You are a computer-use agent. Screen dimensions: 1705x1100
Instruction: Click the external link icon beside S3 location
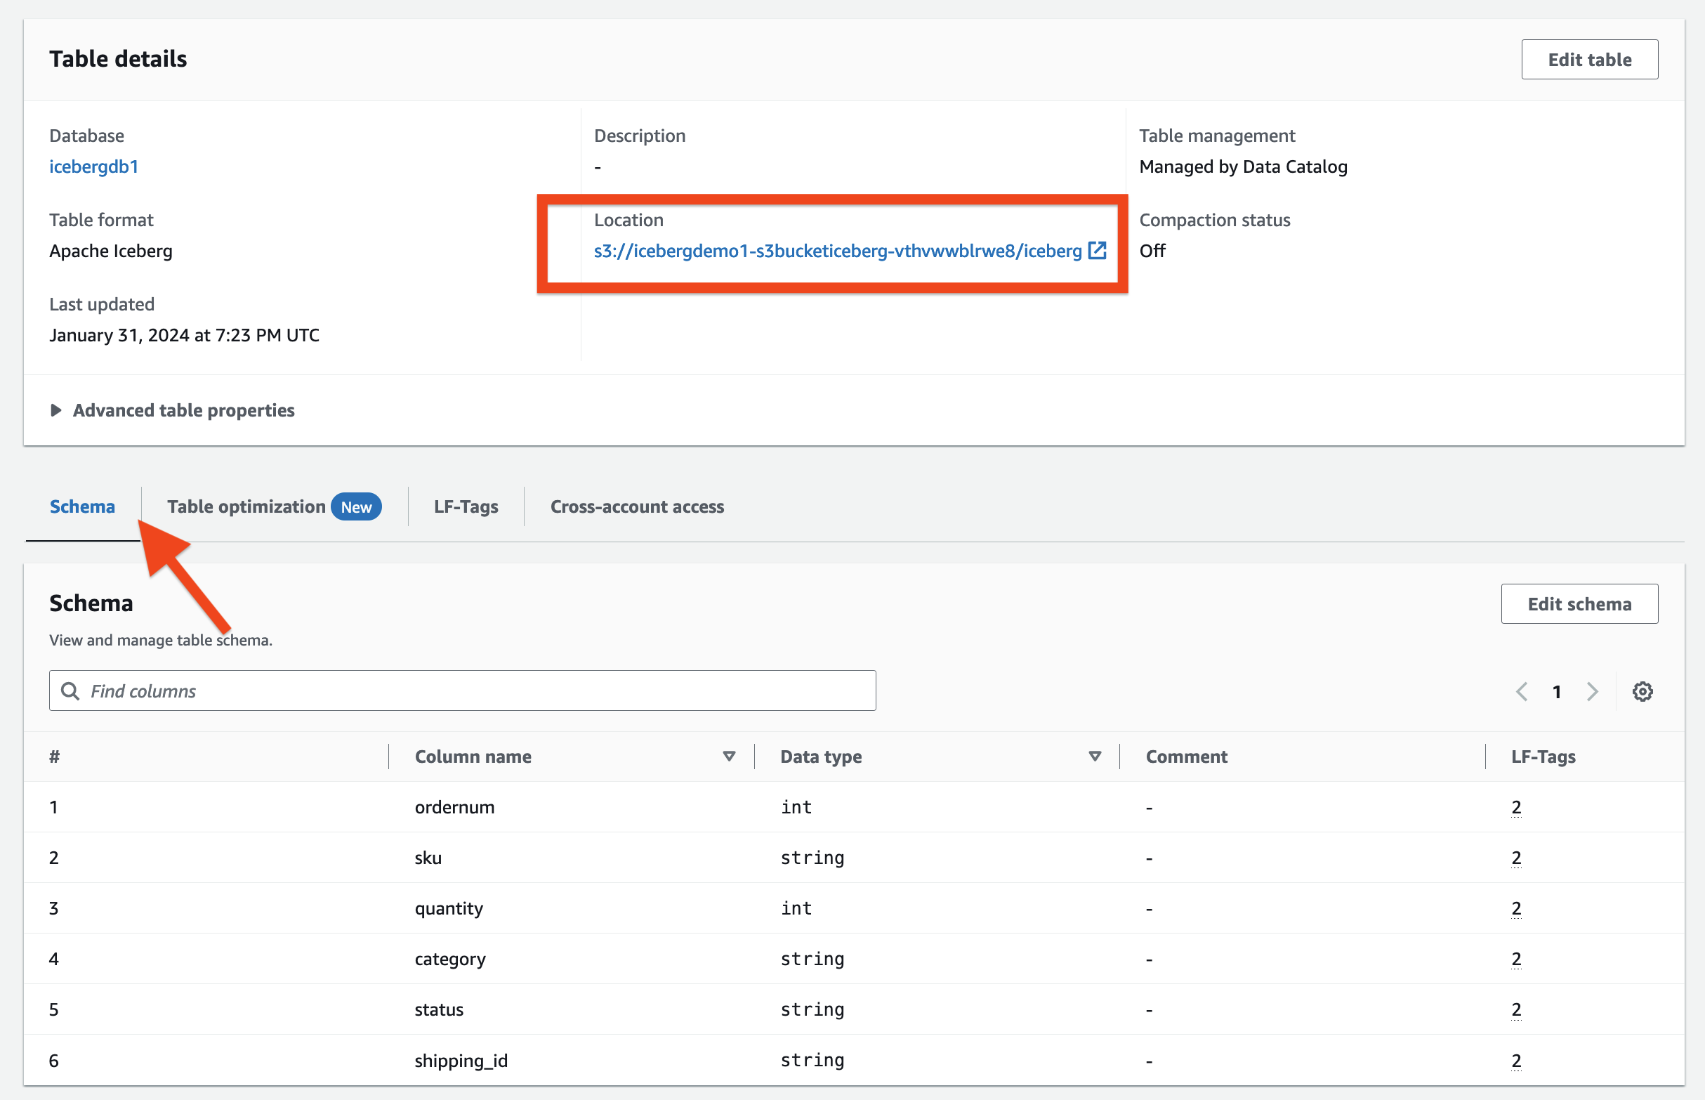coord(1098,251)
